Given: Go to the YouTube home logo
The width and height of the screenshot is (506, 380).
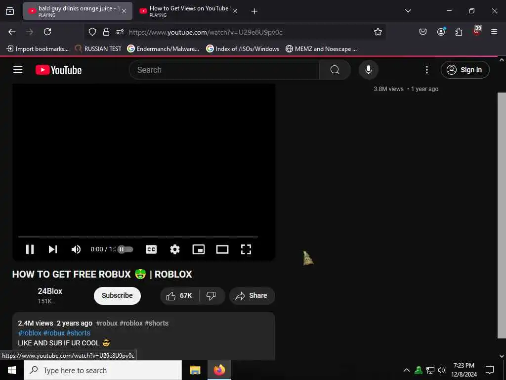Looking at the screenshot, I should tap(58, 70).
